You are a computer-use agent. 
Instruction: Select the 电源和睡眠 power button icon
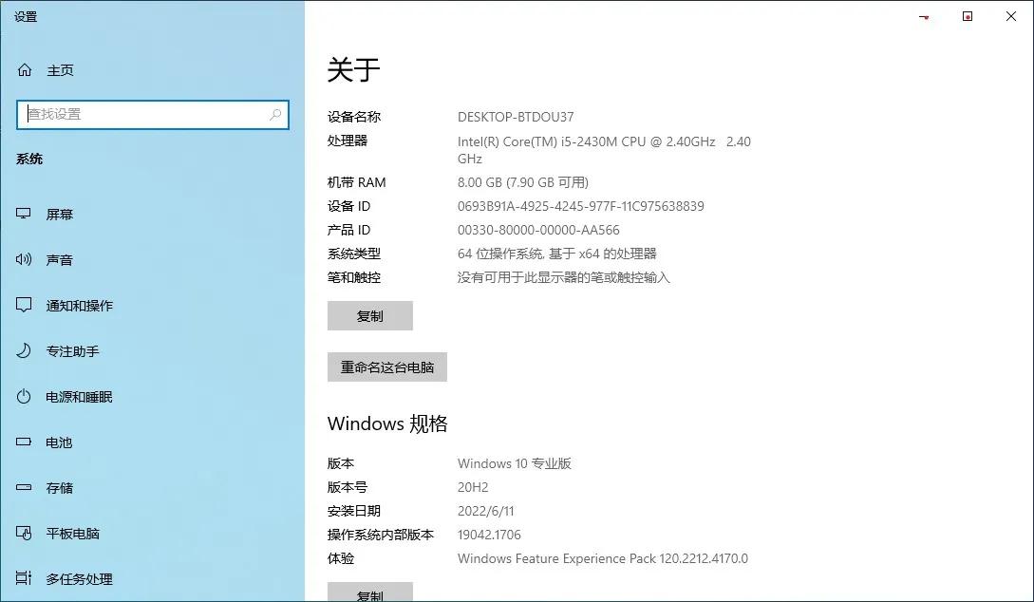(x=23, y=396)
